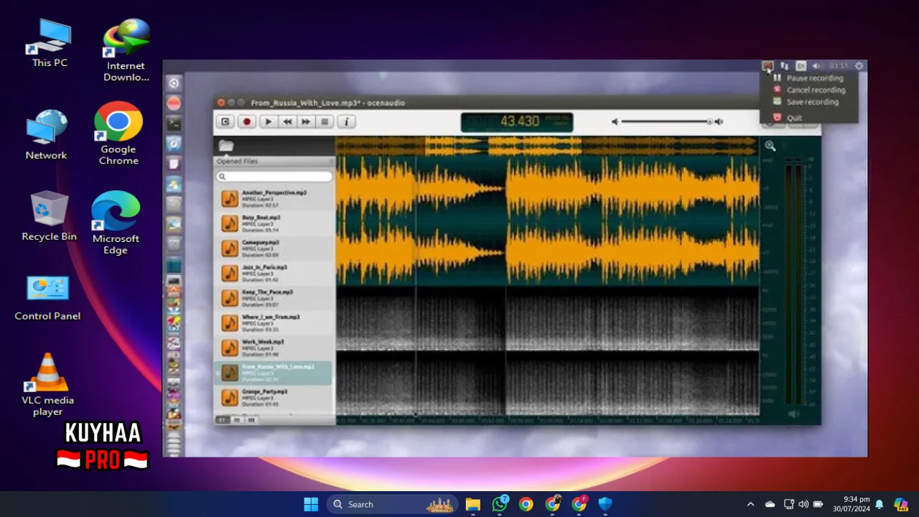Open Network desktop icon

[x=46, y=134]
